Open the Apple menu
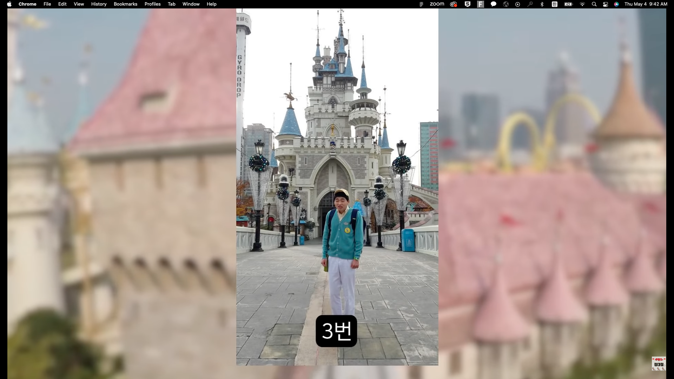The height and width of the screenshot is (379, 674). click(9, 4)
